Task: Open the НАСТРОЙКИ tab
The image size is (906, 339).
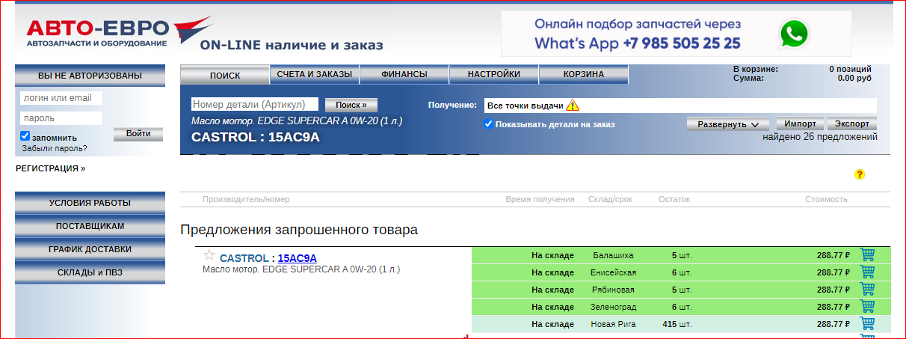Action: (494, 74)
